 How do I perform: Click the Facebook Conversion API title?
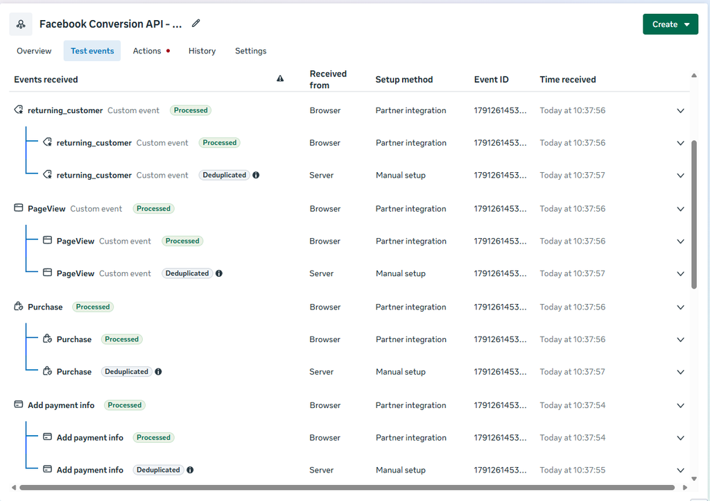[110, 24]
